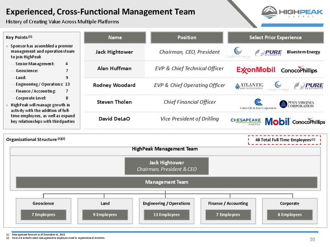Click Celero Energy logo in Rodney Woodard row

[x=278, y=86]
